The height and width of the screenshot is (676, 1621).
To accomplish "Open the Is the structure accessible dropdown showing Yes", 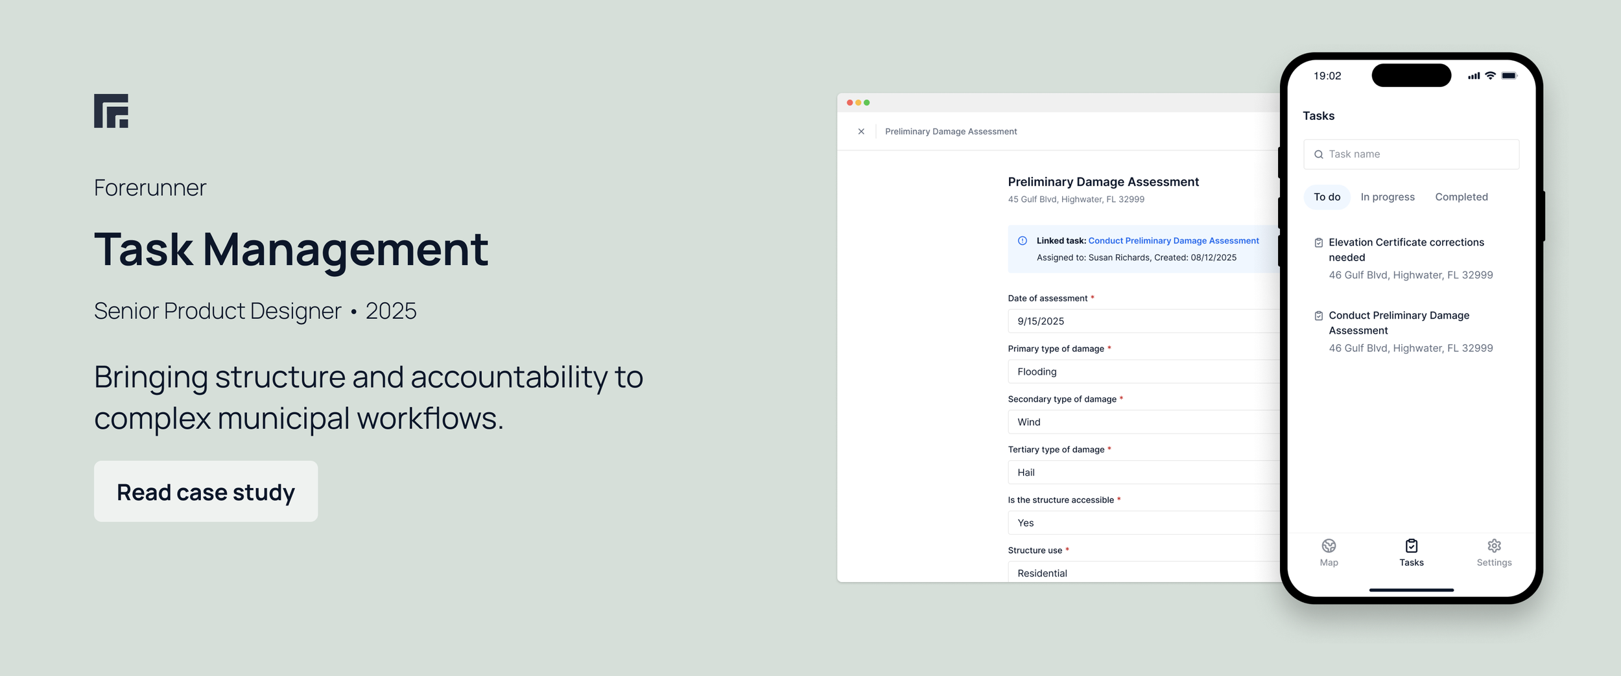I will (x=1144, y=523).
